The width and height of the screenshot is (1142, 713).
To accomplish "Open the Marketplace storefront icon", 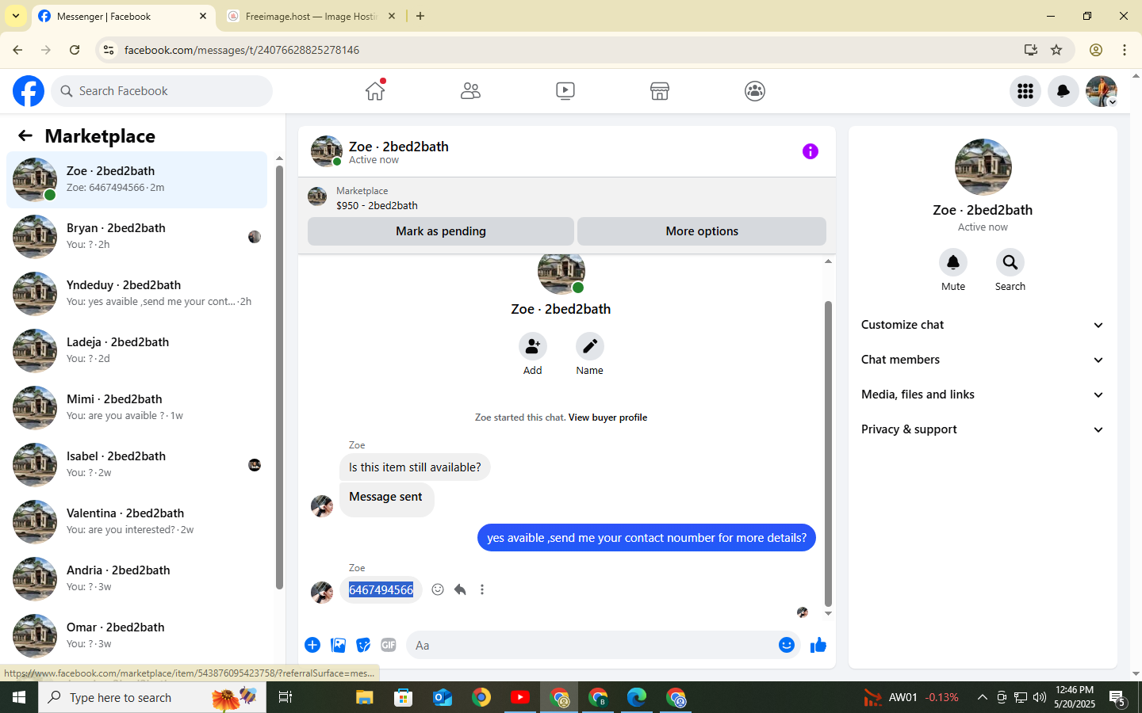I will pos(660,91).
